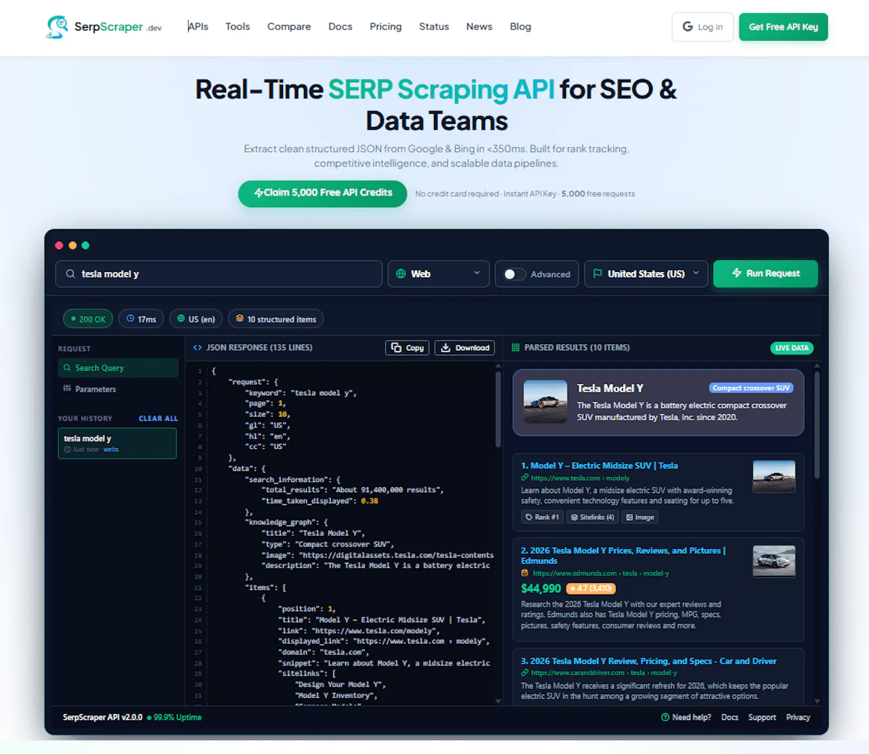Open the Web search type dropdown
Image resolution: width=869 pixels, height=754 pixels.
point(438,274)
